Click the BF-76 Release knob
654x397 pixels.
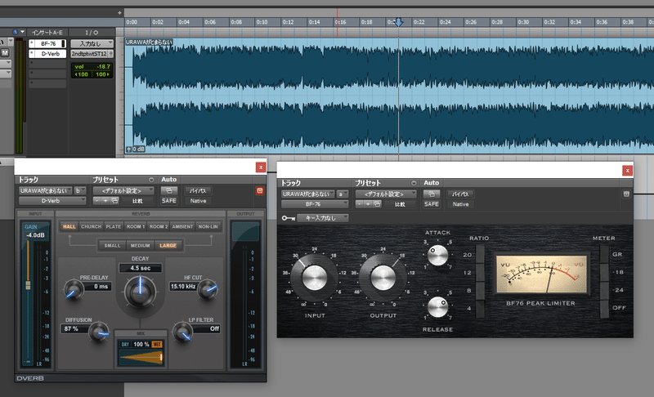click(437, 307)
